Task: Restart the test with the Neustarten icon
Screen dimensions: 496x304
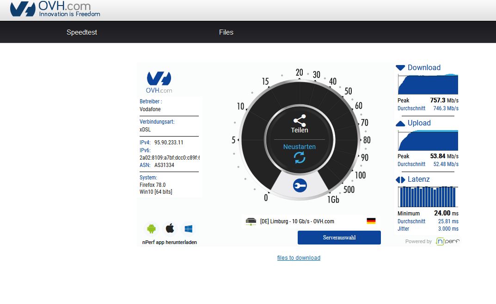Action: pyautogui.click(x=300, y=157)
